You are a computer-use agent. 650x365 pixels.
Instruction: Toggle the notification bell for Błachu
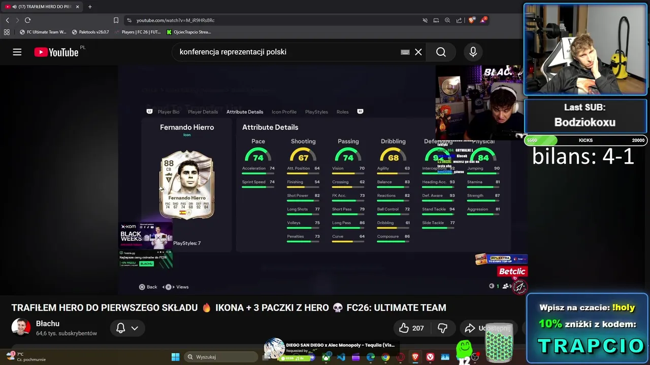click(x=121, y=328)
